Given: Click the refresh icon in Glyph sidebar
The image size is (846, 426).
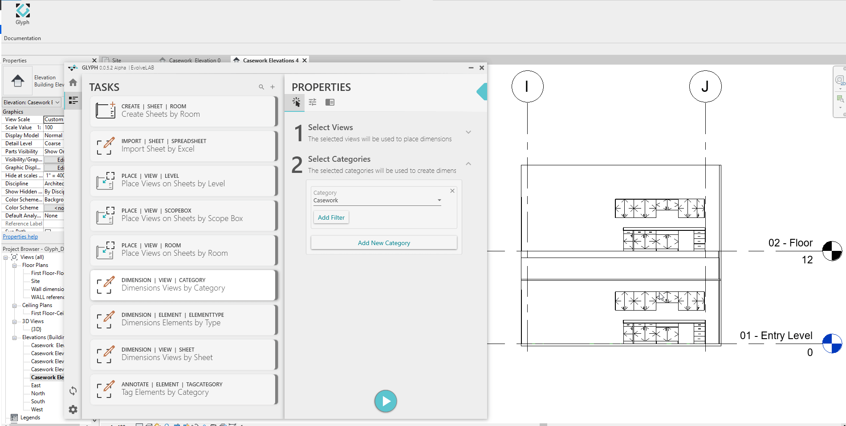Looking at the screenshot, I should point(73,391).
